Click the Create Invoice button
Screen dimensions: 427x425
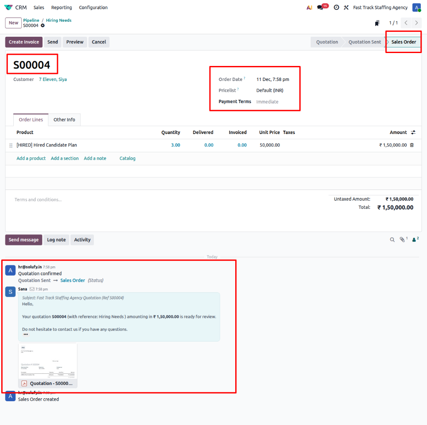24,42
